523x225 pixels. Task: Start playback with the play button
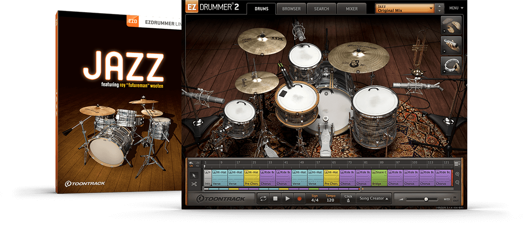tap(287, 198)
